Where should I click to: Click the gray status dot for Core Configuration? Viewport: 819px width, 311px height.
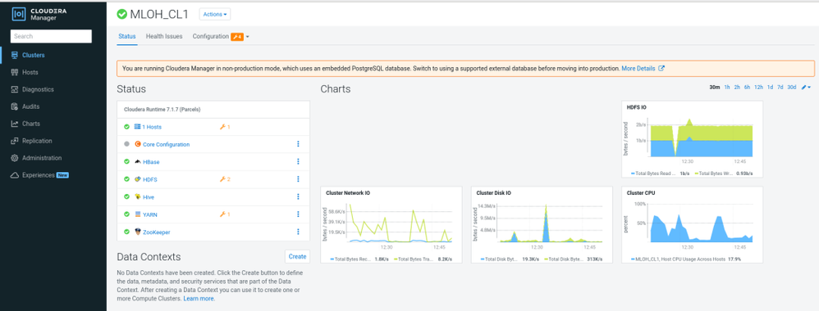pos(126,144)
